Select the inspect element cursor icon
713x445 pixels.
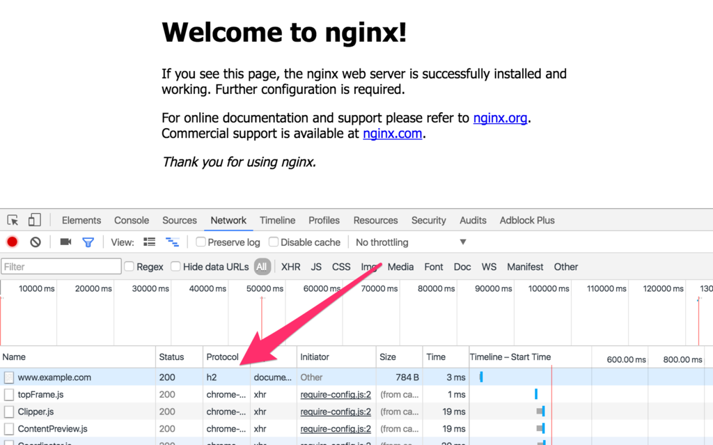point(12,219)
